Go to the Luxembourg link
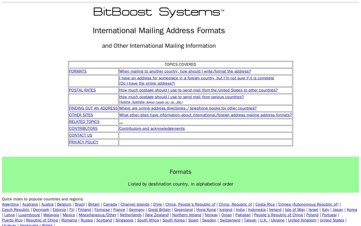This screenshot has width=361, height=226. [x=29, y=215]
